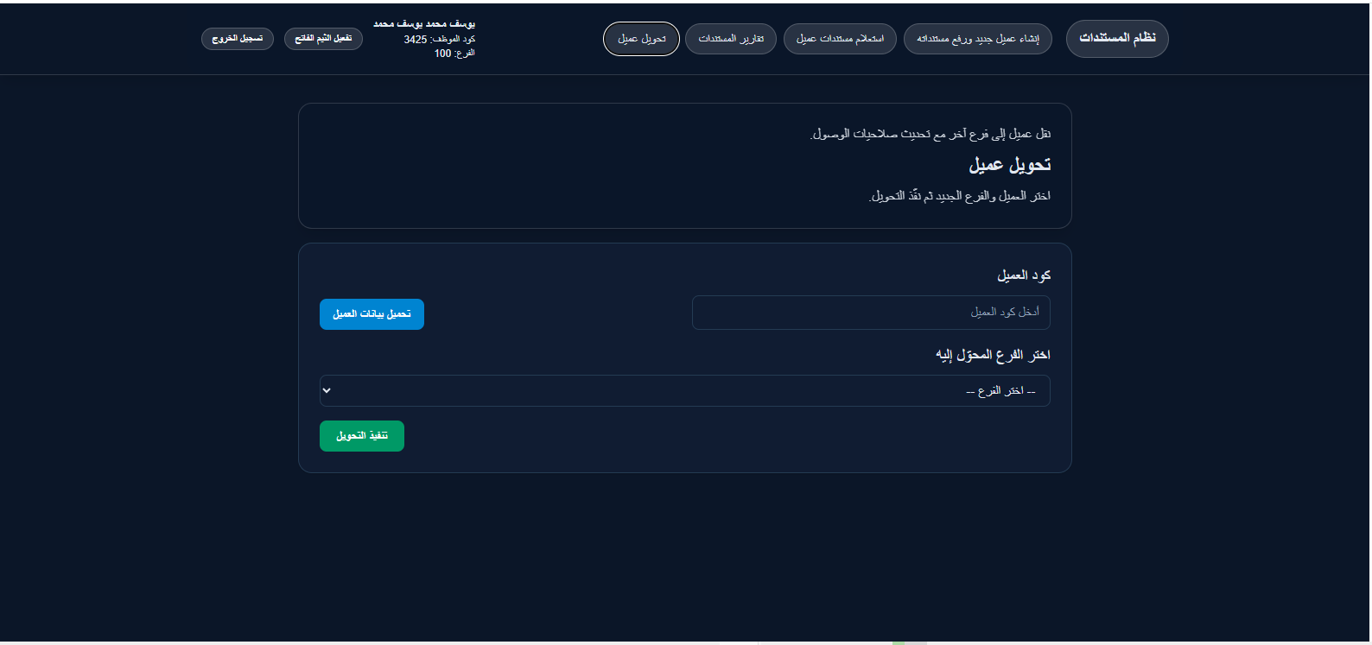
Task: Click the تسجيل الخروج logout button
Action: click(x=238, y=39)
